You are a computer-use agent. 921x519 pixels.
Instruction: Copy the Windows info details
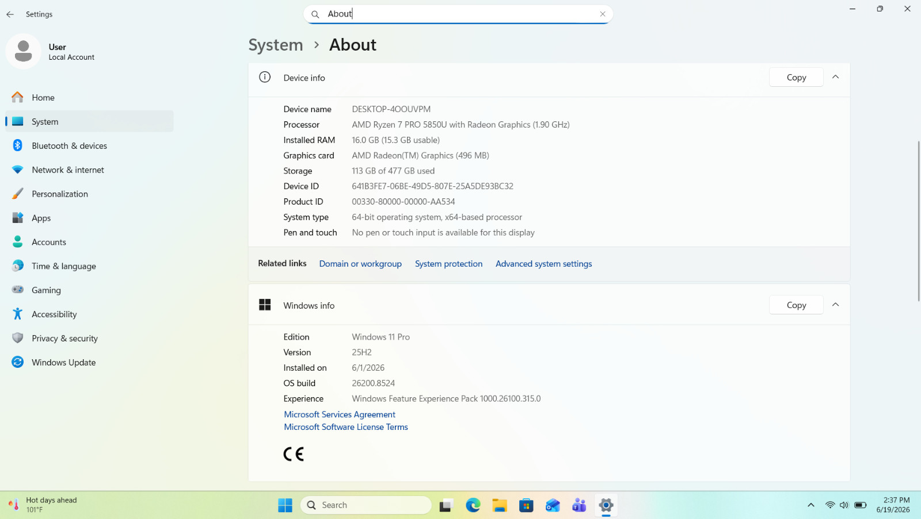(796, 305)
